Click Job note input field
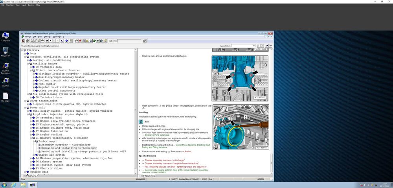Screen dimensions: 393x188 [x=130, y=41]
